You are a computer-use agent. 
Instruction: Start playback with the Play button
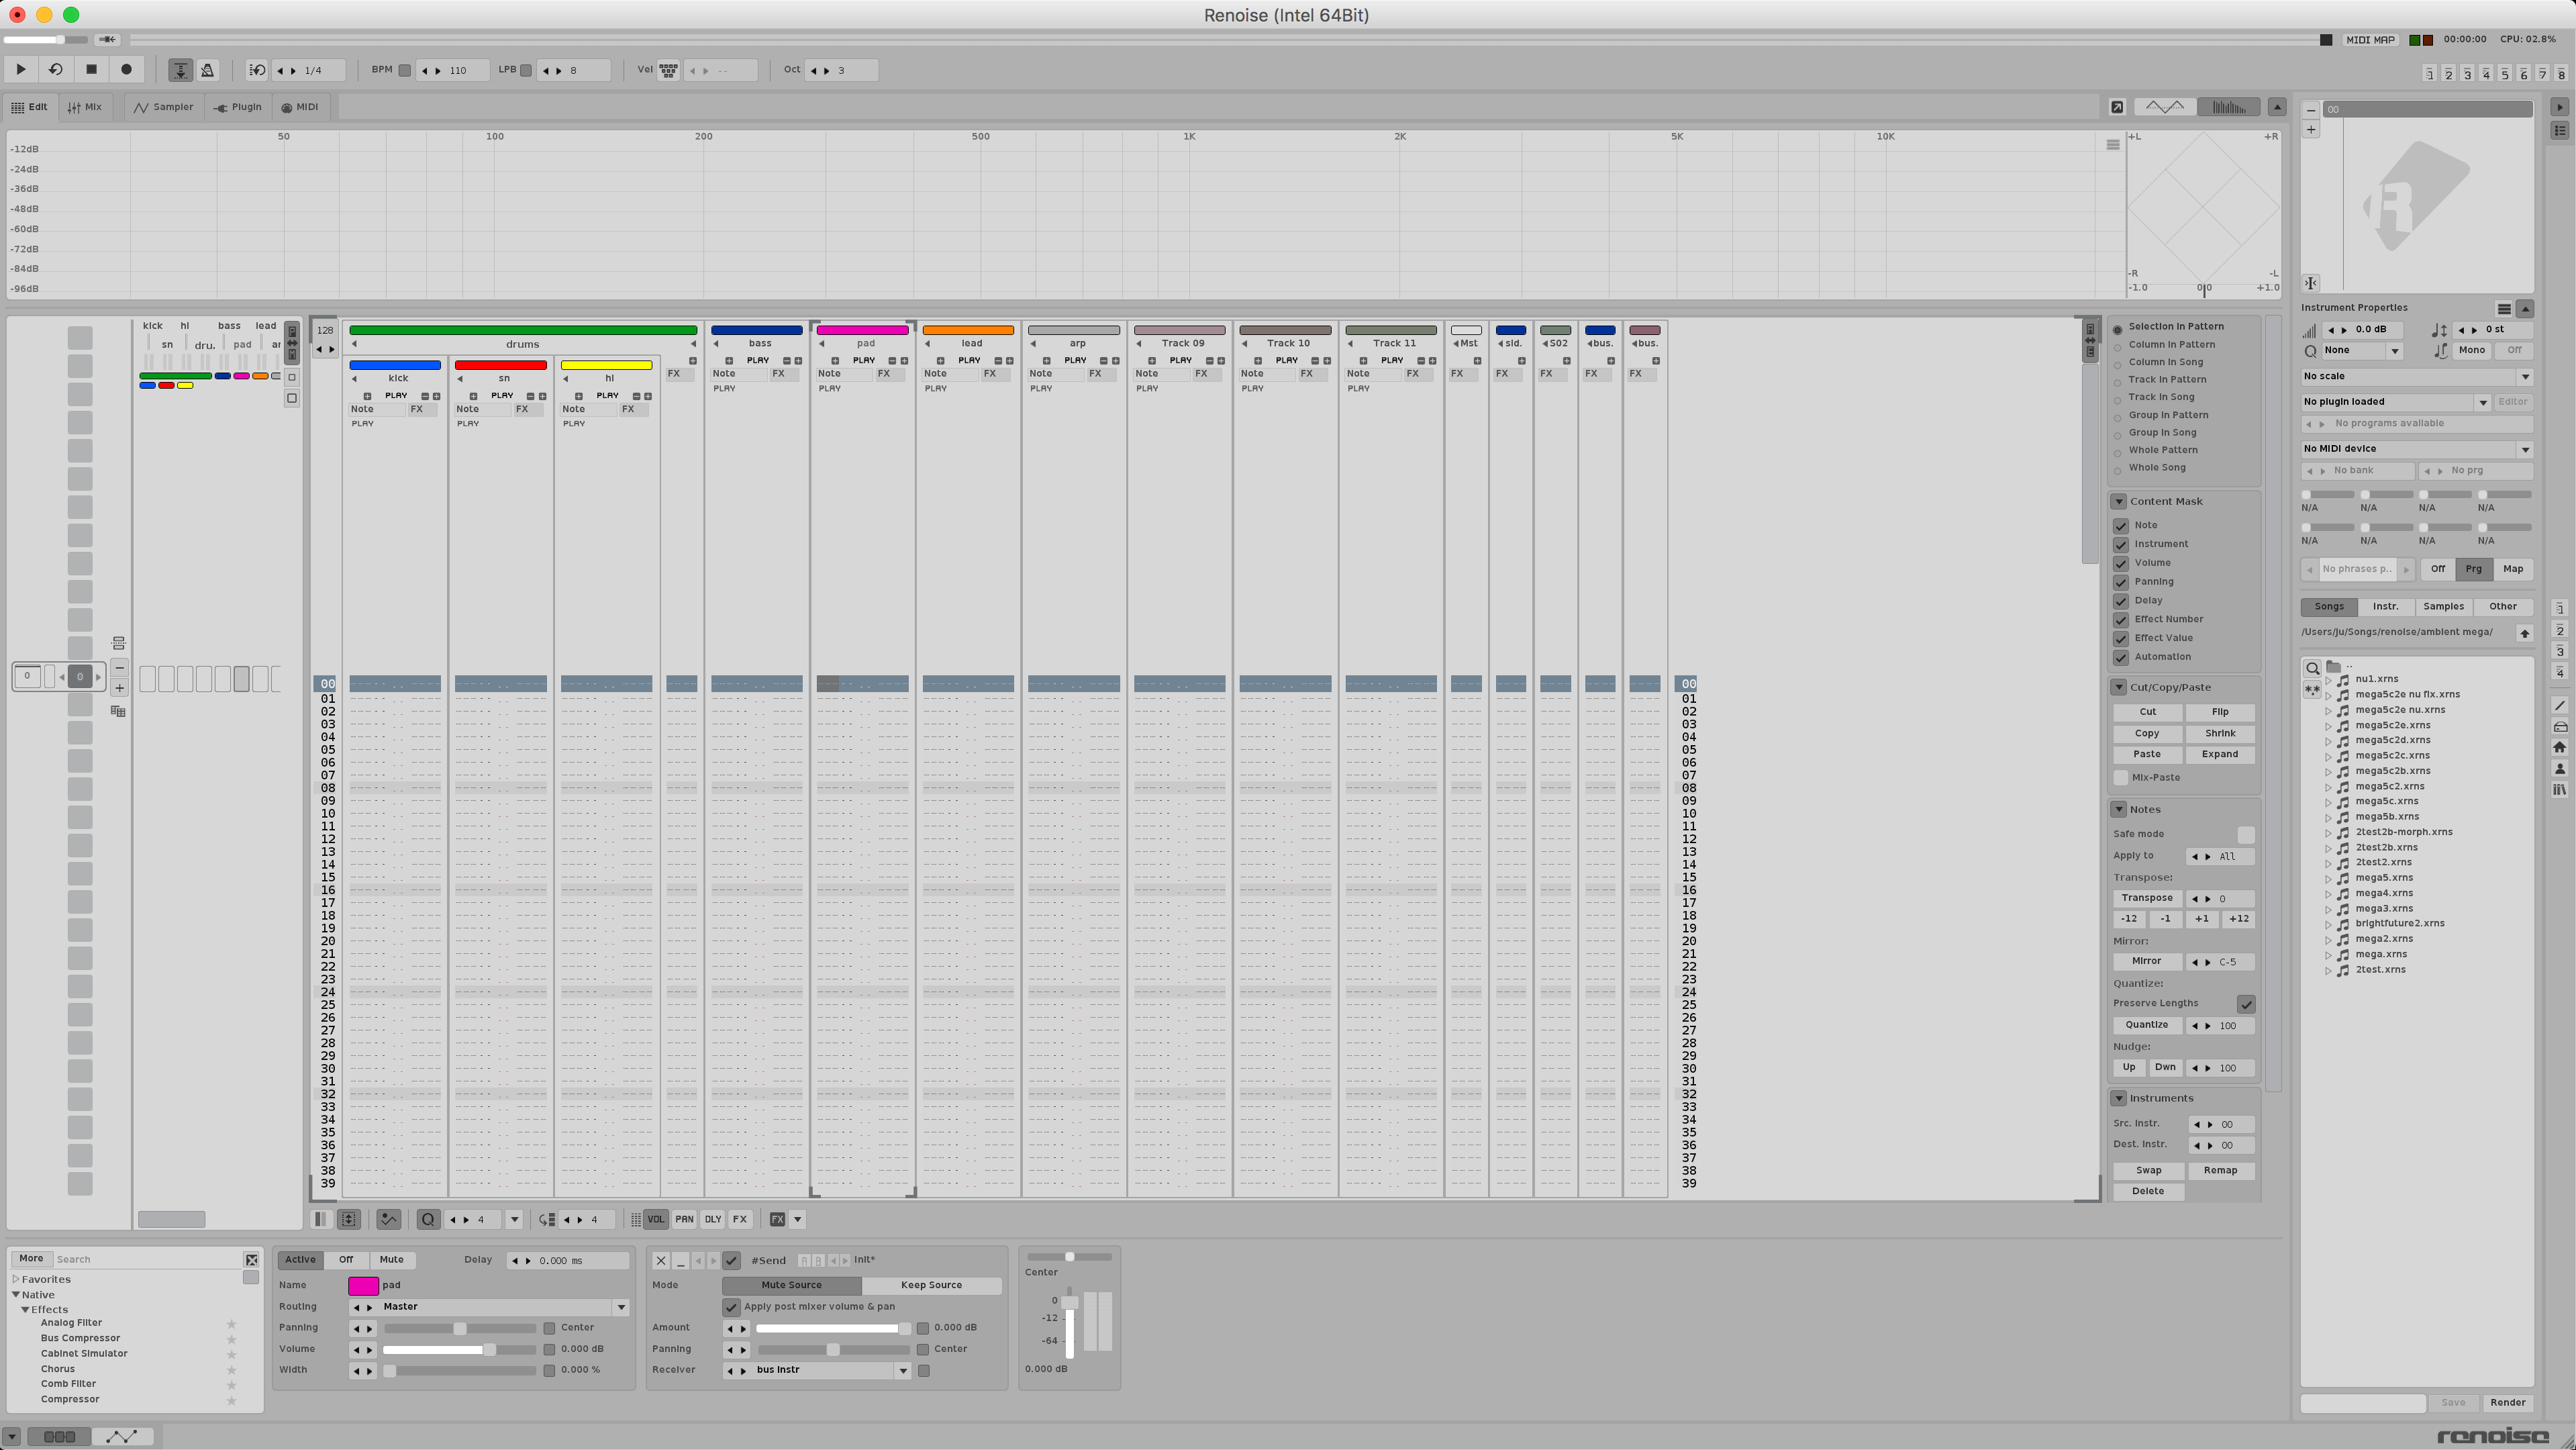coord(20,69)
